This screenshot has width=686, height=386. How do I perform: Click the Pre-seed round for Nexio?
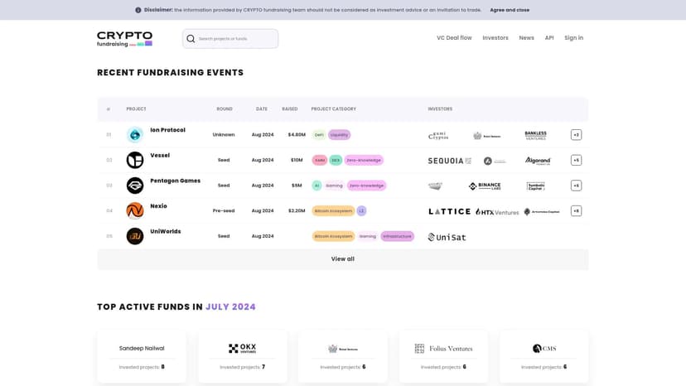pos(224,211)
